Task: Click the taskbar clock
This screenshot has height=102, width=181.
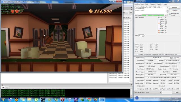Action: pyautogui.click(x=175, y=100)
